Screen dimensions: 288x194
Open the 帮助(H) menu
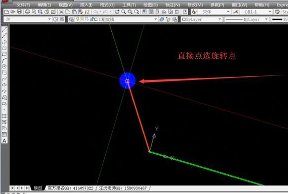point(262,5)
